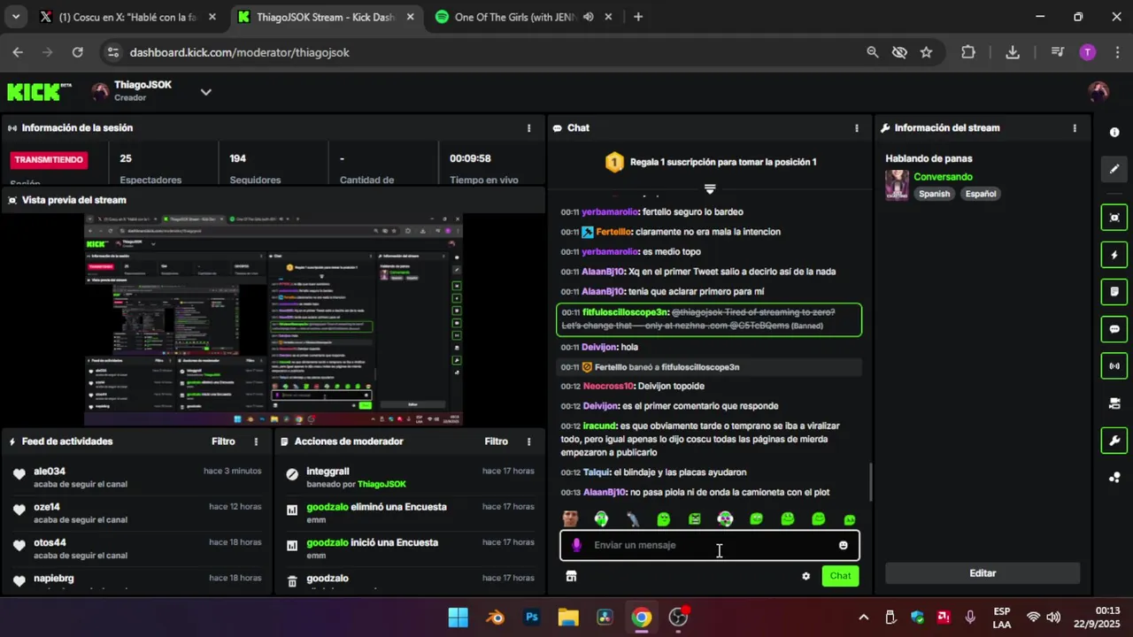Reload the page with the refresh icon
The image size is (1133, 637).
[x=77, y=52]
